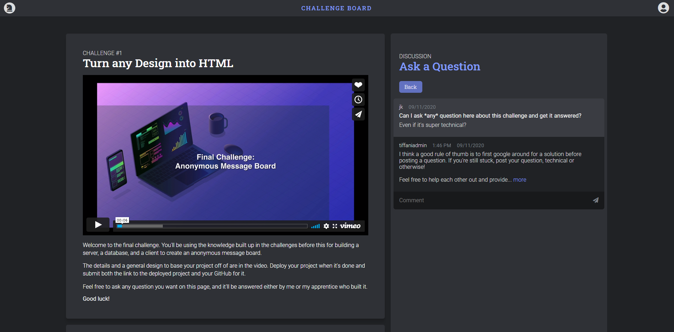Select the CHALLENGE BOARD header title
674x332 pixels.
[x=336, y=8]
